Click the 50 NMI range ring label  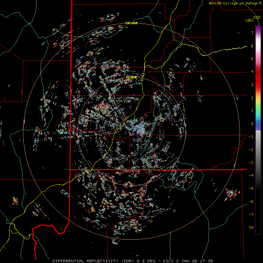coord(131,77)
